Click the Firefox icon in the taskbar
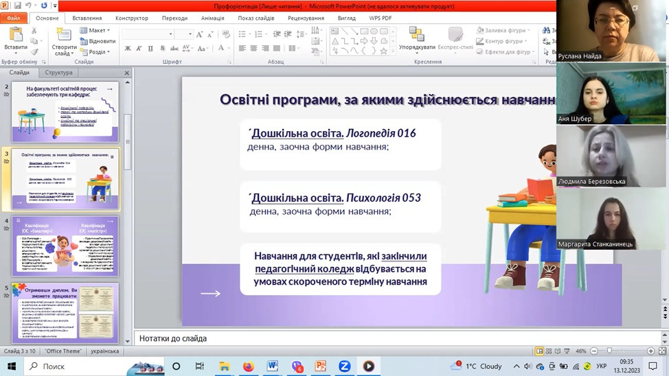Image resolution: width=669 pixels, height=376 pixels. click(x=248, y=366)
